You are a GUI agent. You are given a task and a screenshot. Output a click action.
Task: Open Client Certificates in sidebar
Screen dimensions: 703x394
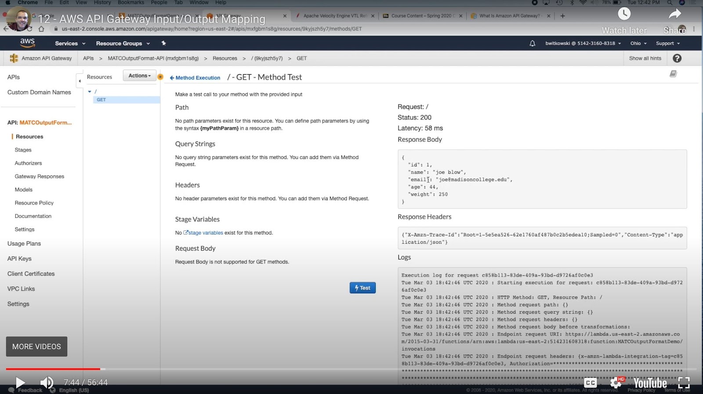coord(31,273)
